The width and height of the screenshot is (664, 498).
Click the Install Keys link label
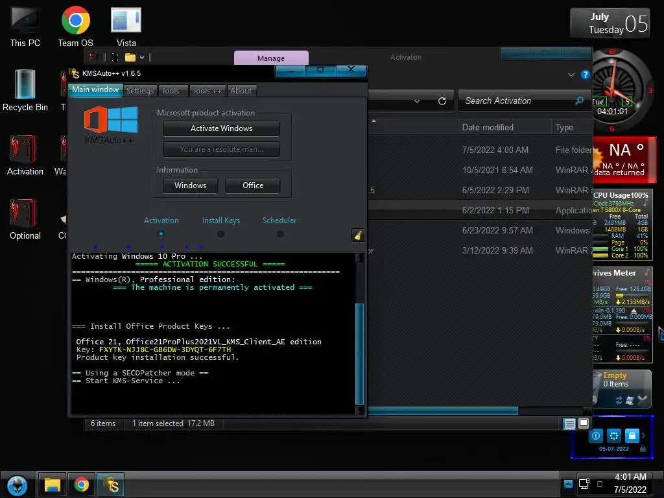tap(220, 220)
